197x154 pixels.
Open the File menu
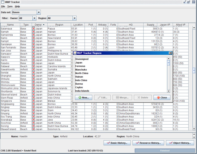(x=3, y=6)
